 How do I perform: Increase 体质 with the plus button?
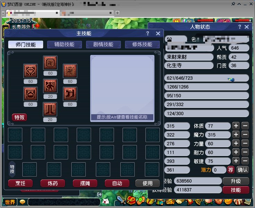236,126
